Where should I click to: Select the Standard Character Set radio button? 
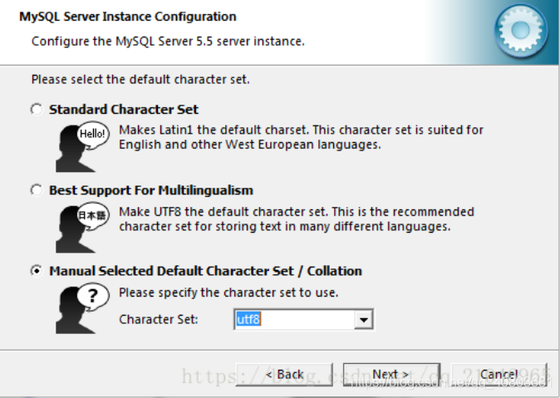tap(37, 110)
